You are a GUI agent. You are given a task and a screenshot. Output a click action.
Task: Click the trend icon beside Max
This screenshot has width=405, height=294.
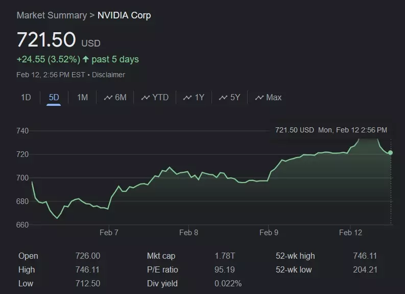[259, 98]
